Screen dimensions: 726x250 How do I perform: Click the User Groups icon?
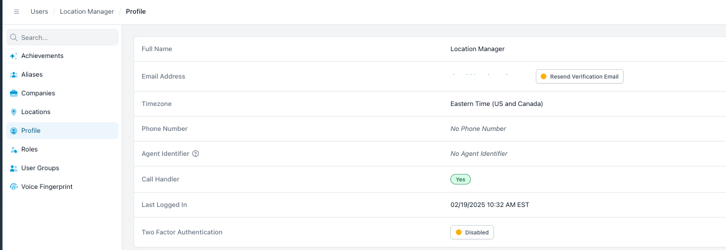14,168
